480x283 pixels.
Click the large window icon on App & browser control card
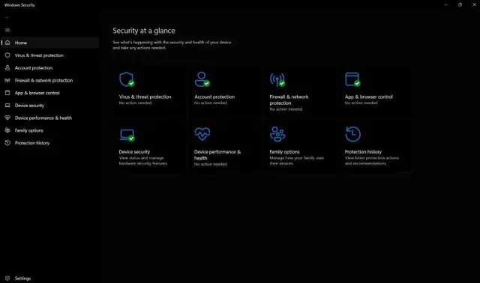coord(352,79)
